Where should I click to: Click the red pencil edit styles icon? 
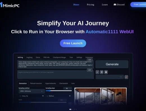pyautogui.click(x=126, y=77)
